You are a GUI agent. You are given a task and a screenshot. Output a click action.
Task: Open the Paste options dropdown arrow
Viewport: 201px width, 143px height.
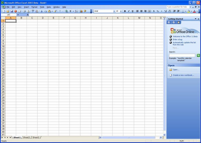(52, 11)
